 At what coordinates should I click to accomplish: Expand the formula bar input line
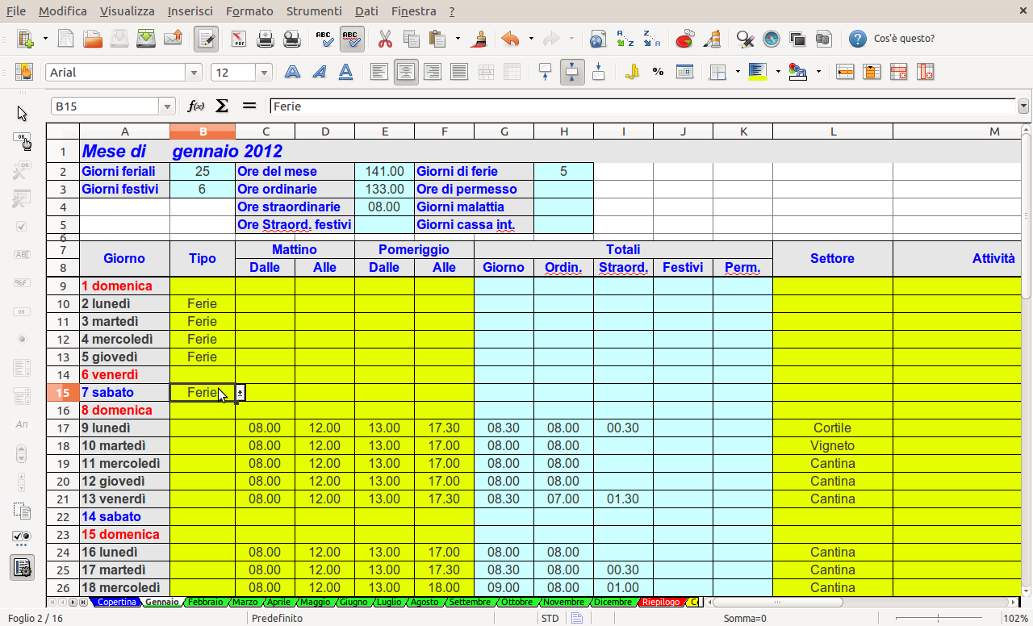[x=1024, y=106]
